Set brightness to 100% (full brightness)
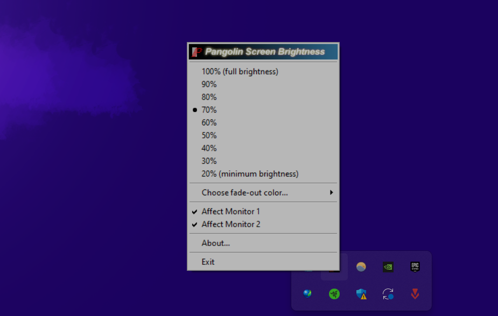This screenshot has width=498, height=316. pos(240,72)
